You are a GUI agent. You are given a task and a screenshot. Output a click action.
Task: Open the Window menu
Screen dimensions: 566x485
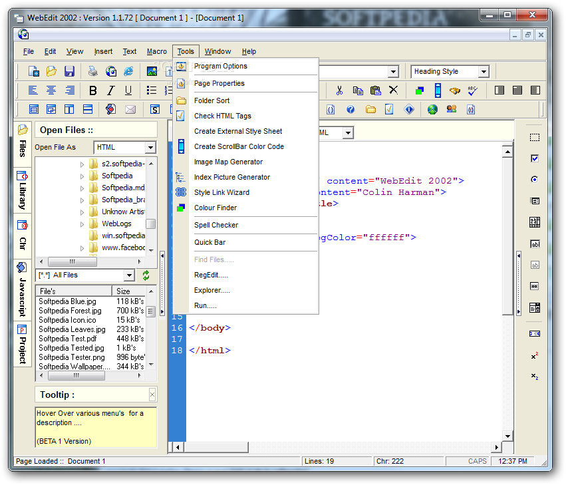tap(217, 51)
